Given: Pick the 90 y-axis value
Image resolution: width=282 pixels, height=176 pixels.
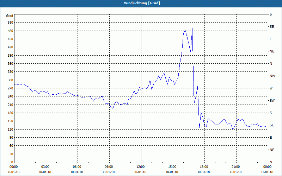Looking at the screenshot, I should (x=11, y=138).
